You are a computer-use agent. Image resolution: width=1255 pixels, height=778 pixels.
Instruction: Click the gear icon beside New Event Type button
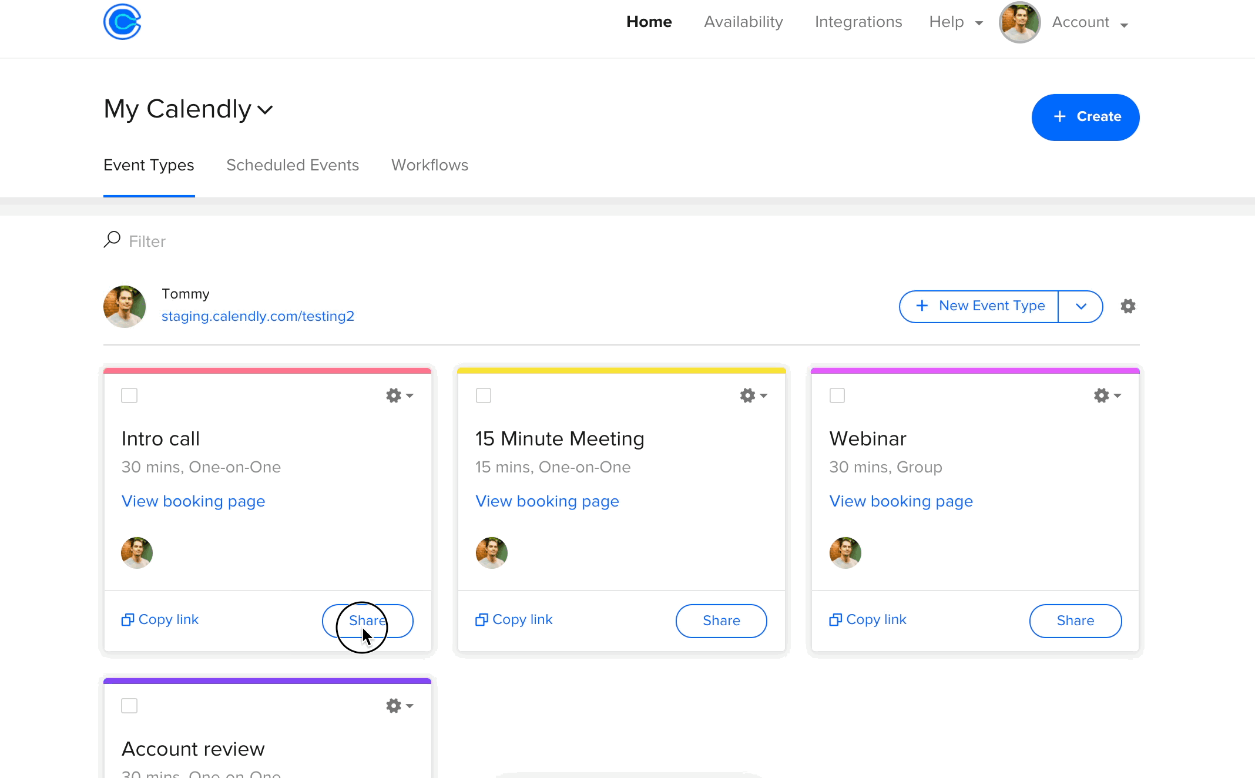point(1128,306)
